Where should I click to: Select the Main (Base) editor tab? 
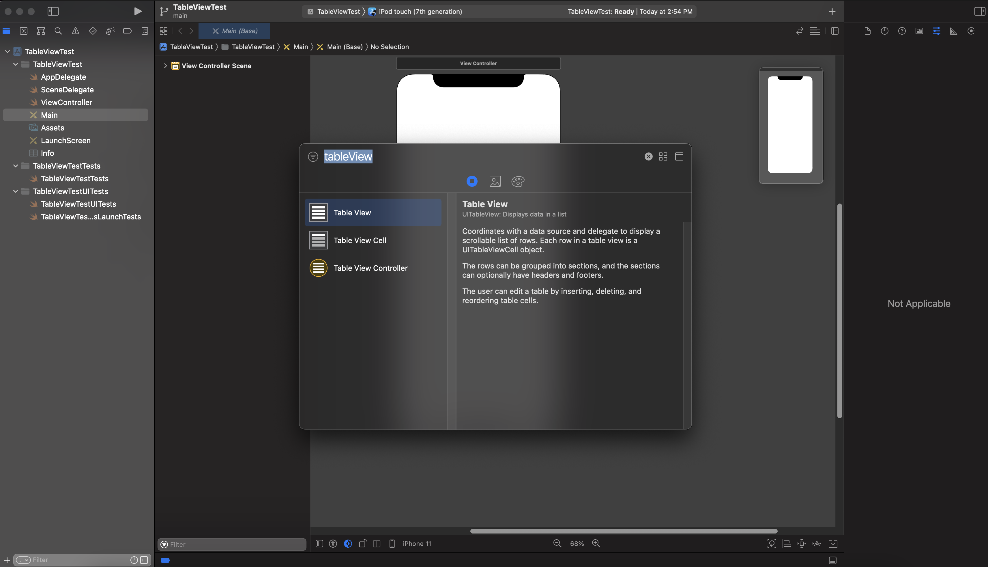point(235,31)
